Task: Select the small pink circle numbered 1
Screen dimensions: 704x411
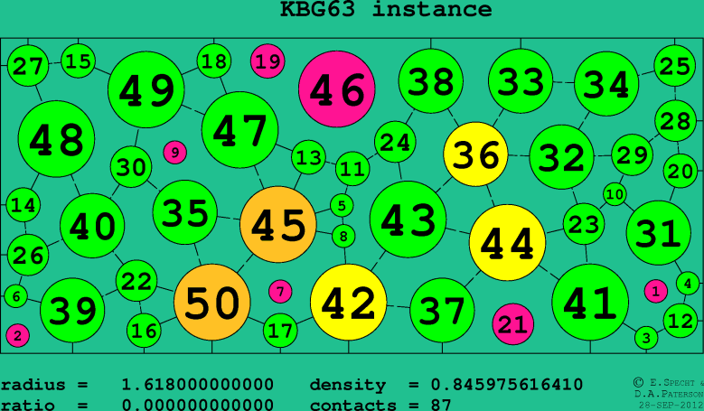Action: 656,291
